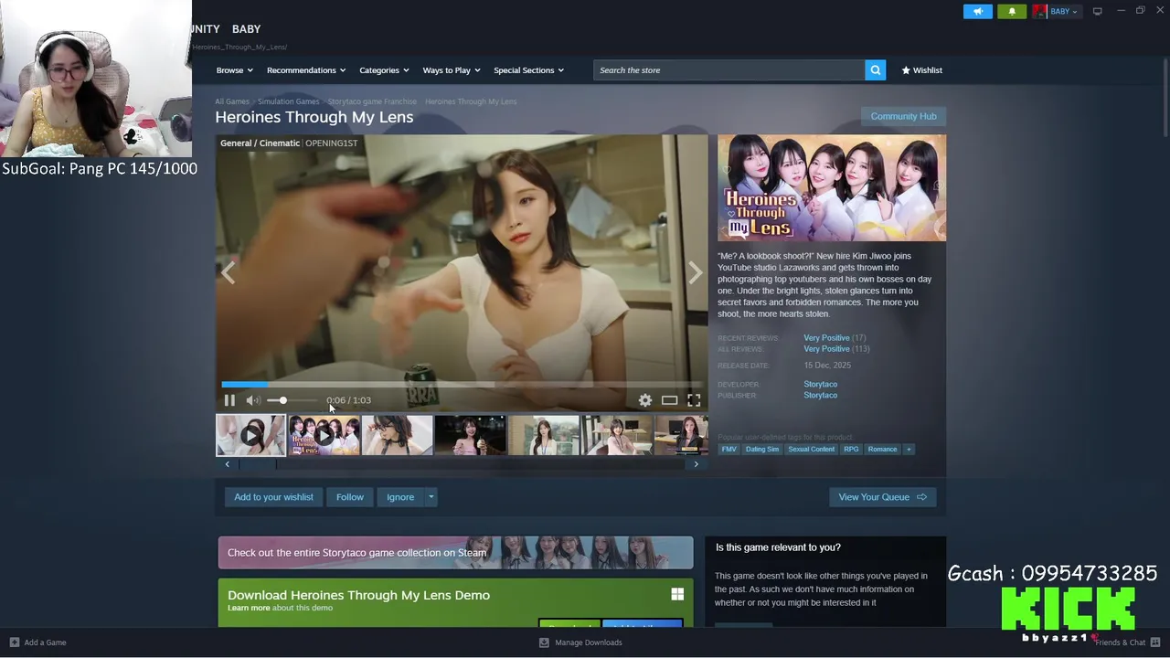This screenshot has height=658, width=1170.
Task: Open Storytaco game Franchise breadcrumb
Action: [372, 101]
